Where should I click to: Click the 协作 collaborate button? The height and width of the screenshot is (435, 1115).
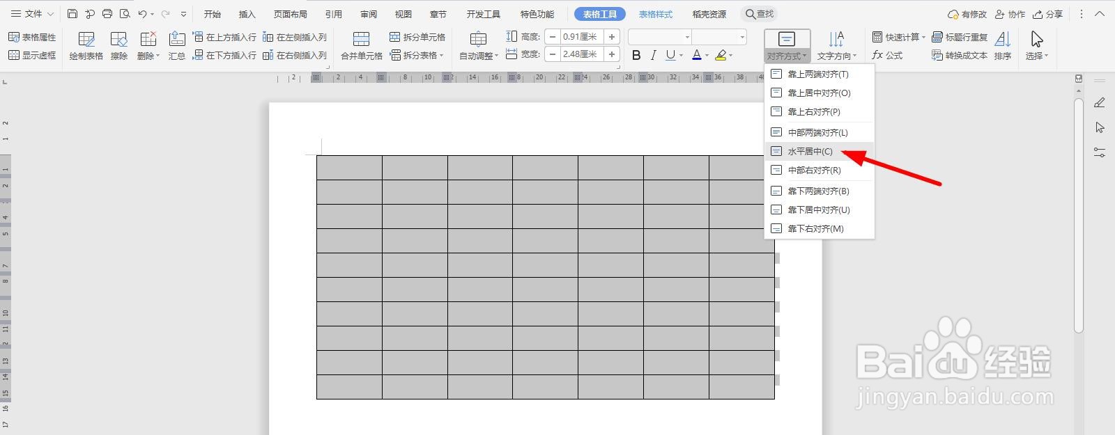[x=1010, y=14]
